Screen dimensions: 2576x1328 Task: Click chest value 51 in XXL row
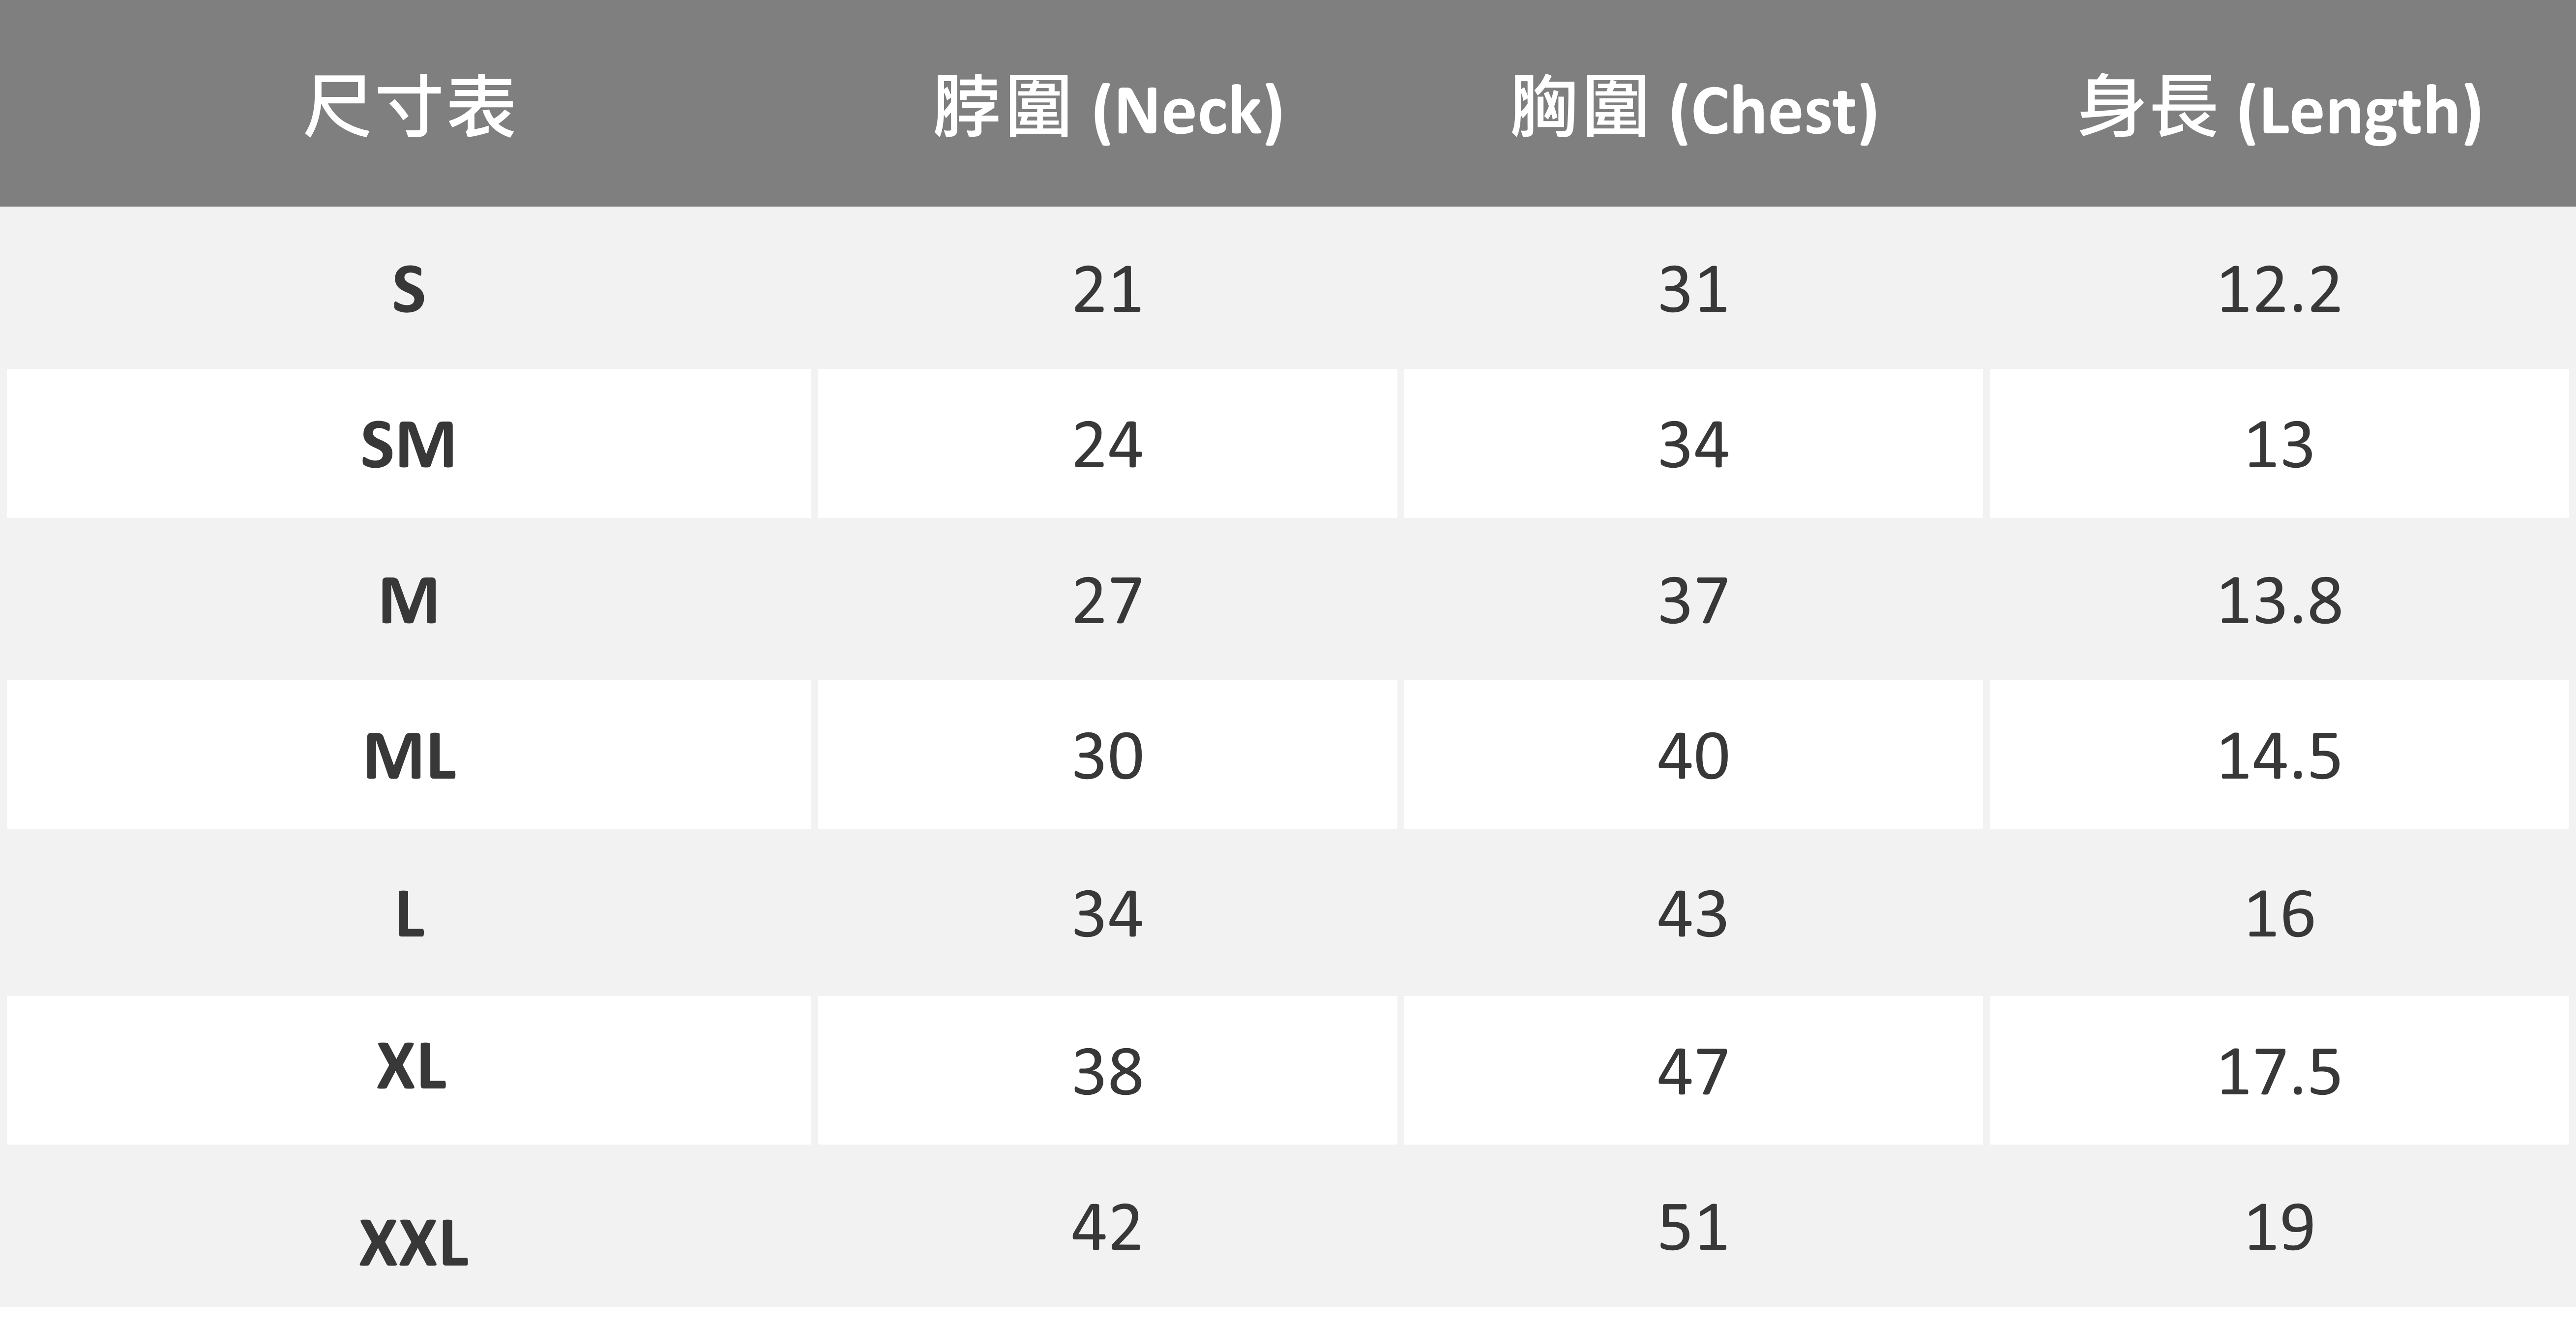pyautogui.click(x=1693, y=1228)
